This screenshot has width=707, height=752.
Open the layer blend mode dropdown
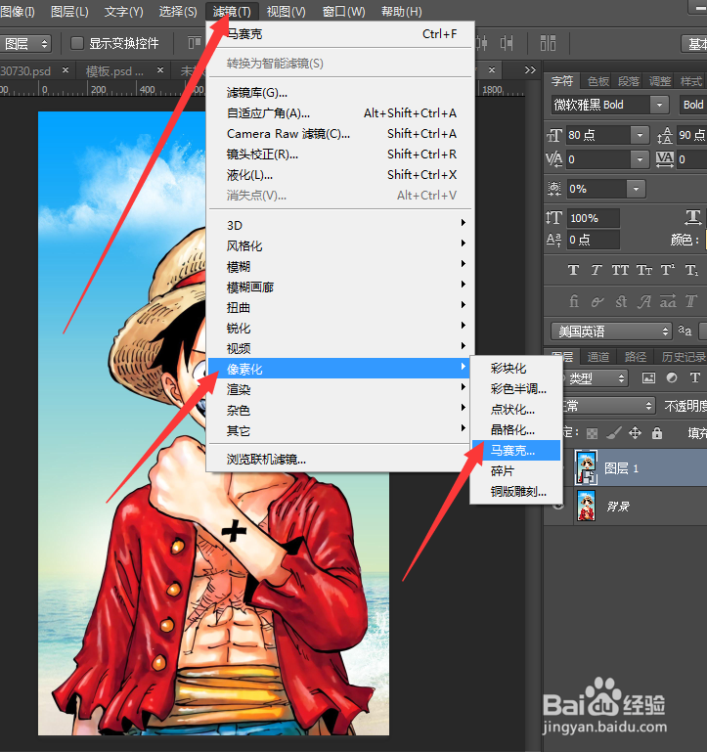(x=608, y=406)
